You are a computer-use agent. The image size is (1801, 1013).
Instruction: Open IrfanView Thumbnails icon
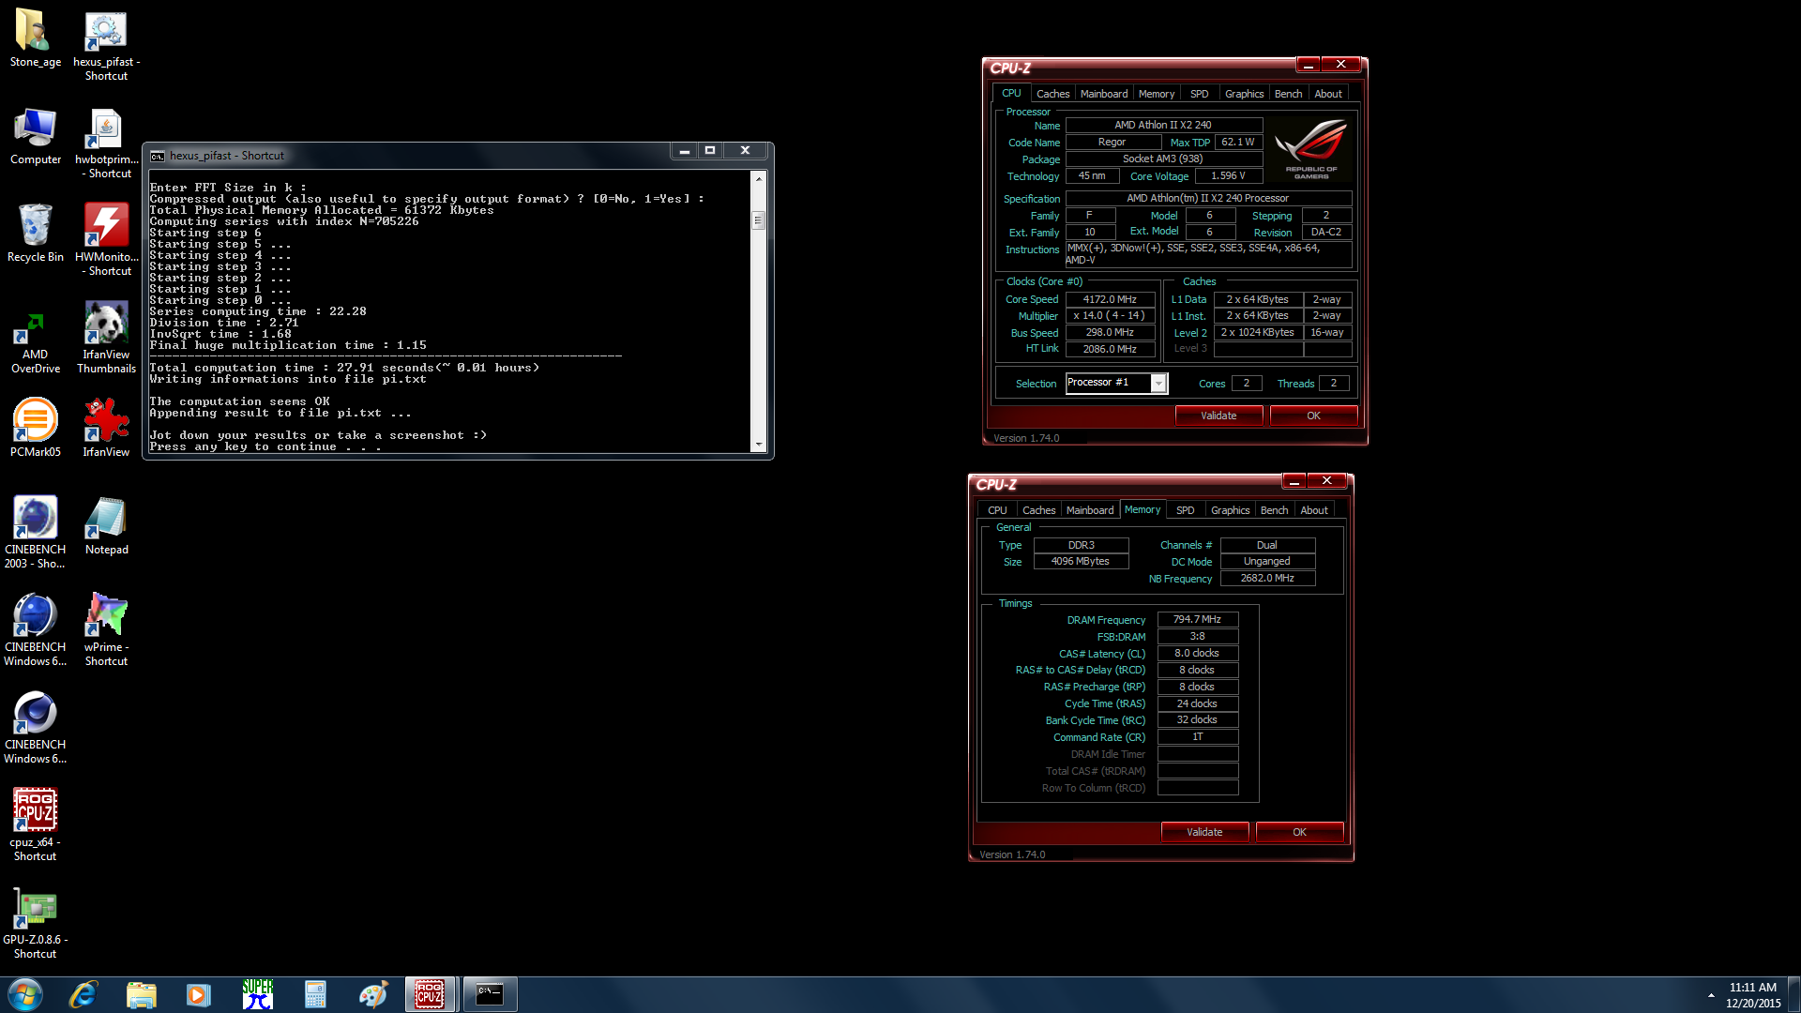(x=106, y=338)
